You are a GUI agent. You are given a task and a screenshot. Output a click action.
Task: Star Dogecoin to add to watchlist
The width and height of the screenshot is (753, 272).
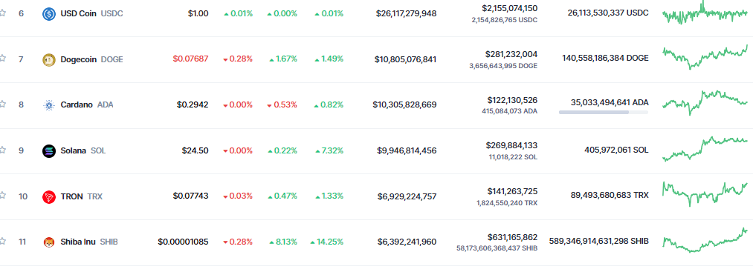coord(2,59)
